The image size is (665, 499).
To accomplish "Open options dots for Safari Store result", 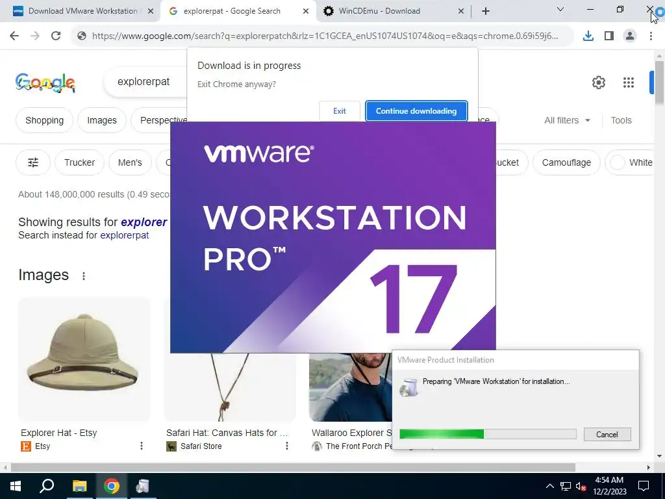I will (286, 446).
